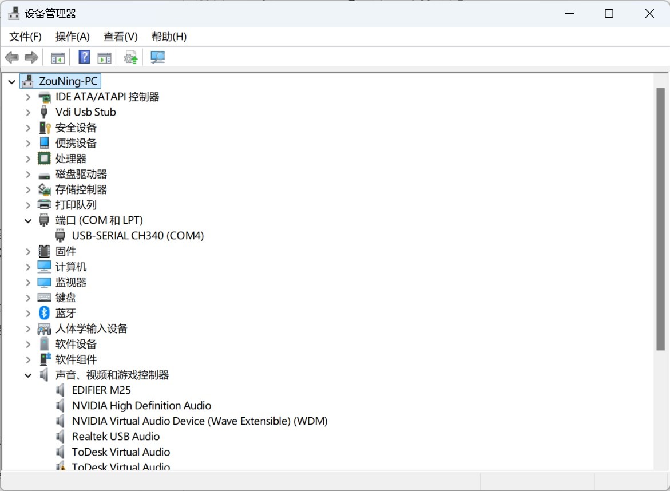Click the Update driver toolbar icon
The width and height of the screenshot is (670, 491).
(x=131, y=57)
